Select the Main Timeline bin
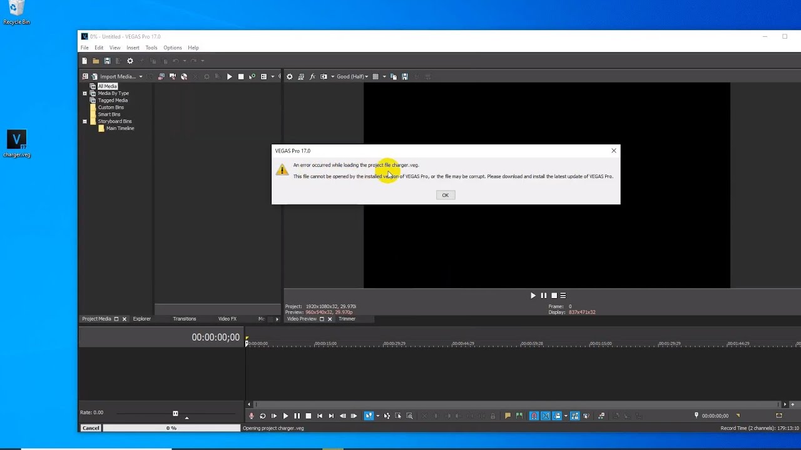 pos(120,128)
